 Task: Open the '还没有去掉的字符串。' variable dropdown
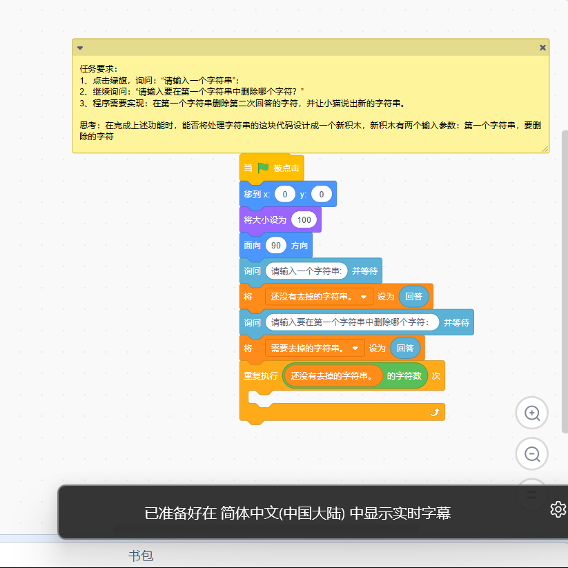tap(319, 297)
